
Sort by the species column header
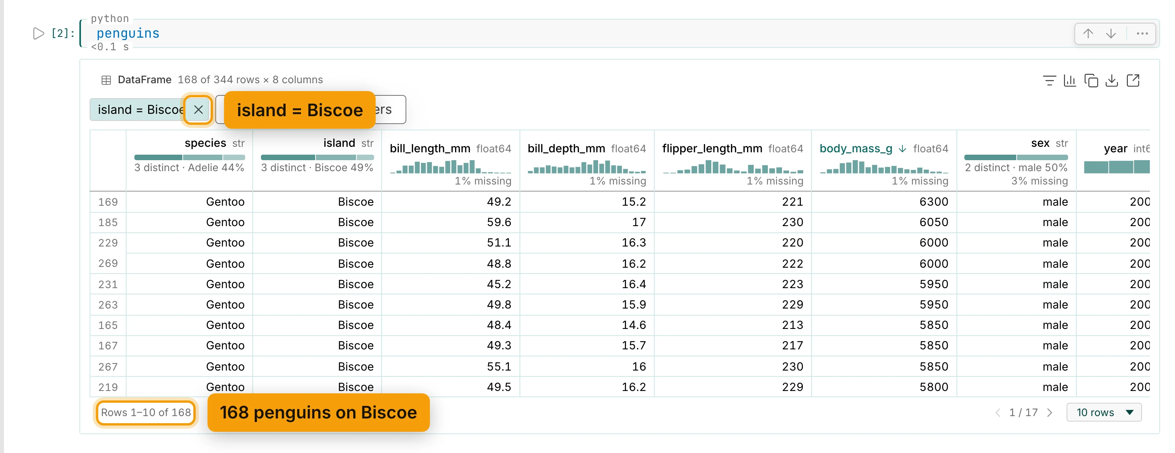tap(205, 143)
